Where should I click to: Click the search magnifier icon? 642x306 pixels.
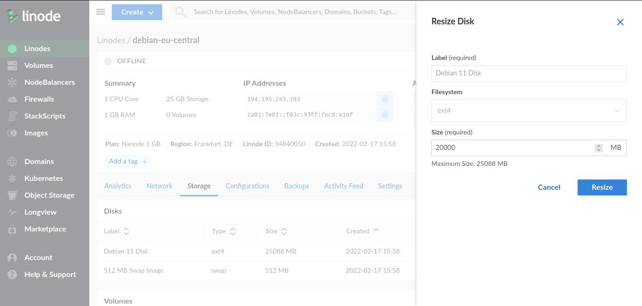[x=180, y=12]
